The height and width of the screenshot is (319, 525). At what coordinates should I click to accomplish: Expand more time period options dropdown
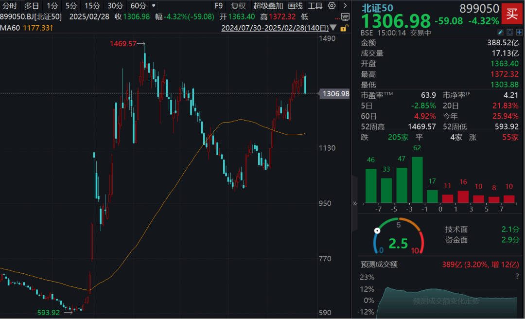tap(154, 6)
